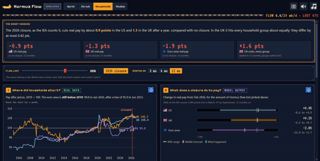Click the '+1.6 pts' UK costs card

point(274,50)
